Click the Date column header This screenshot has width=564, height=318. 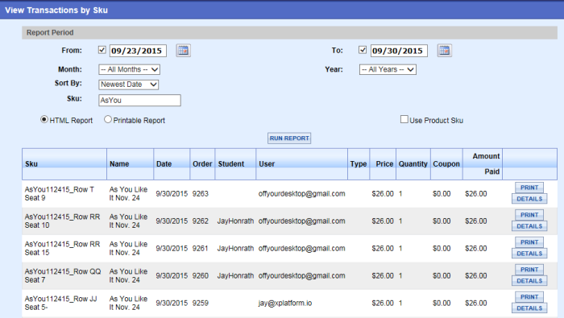pyautogui.click(x=172, y=164)
